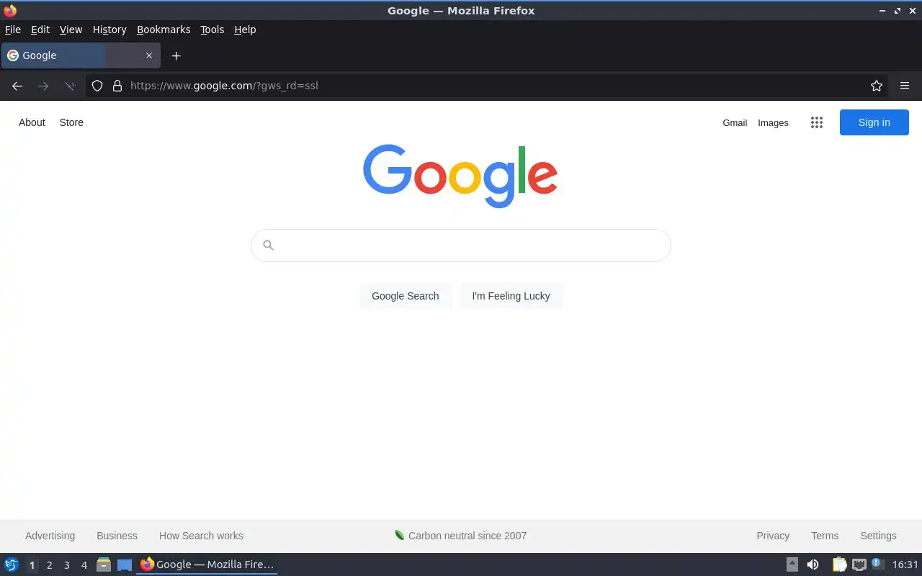Open the Edit menu
The height and width of the screenshot is (576, 922).
tap(40, 30)
